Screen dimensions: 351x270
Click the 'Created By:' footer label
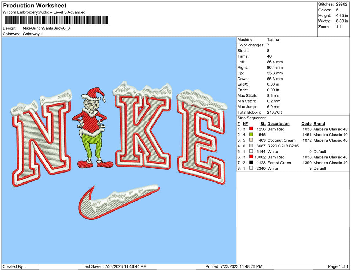(13, 266)
